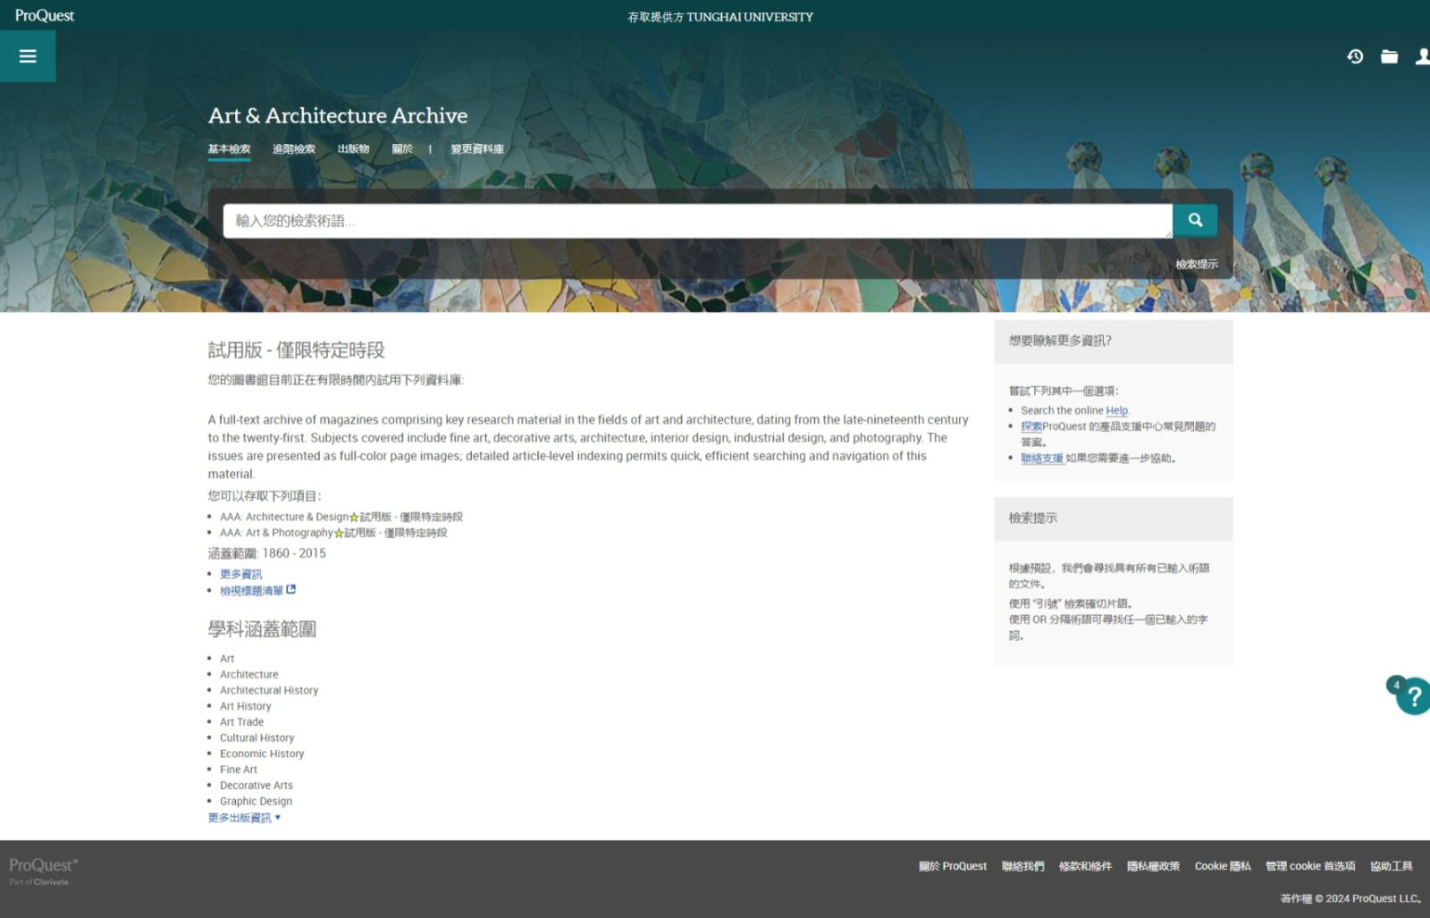Screen dimensions: 1430x918
Task: Click the 更多資訊 link
Action: [x=241, y=575]
